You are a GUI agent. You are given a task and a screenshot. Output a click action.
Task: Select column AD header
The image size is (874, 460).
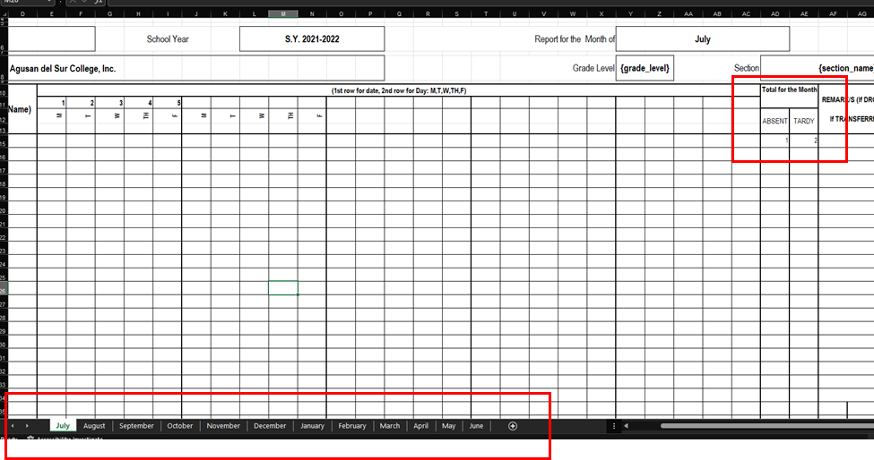click(x=774, y=14)
